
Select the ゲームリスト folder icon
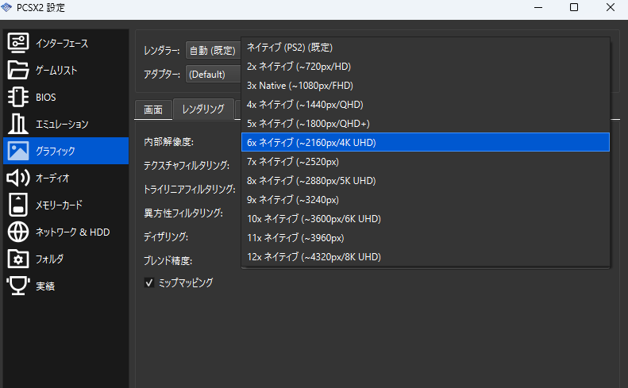pyautogui.click(x=18, y=70)
